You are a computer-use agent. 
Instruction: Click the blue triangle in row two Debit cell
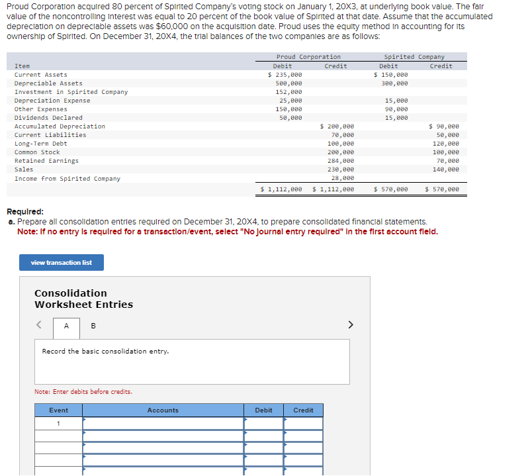click(247, 433)
